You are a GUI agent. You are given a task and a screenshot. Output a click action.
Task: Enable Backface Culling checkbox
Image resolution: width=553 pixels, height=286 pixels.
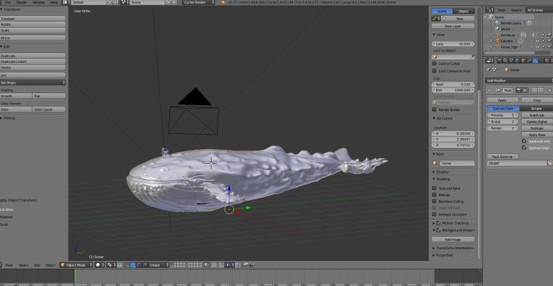[x=434, y=201]
